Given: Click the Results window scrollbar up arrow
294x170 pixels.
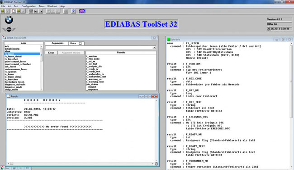Looking at the screenshot, I should (156, 101).
